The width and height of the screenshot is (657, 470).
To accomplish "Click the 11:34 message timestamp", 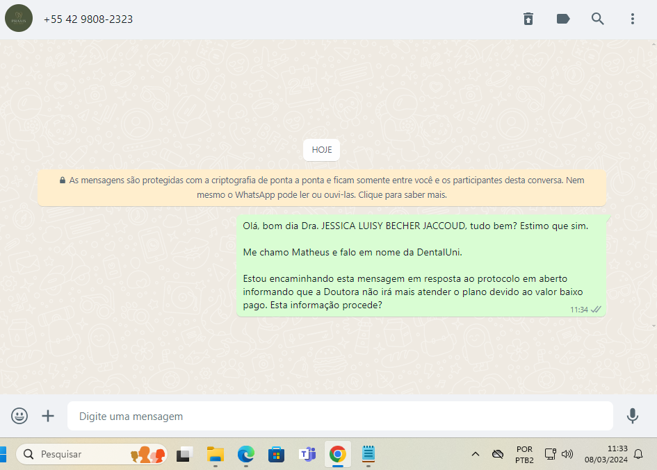I will click(x=578, y=310).
